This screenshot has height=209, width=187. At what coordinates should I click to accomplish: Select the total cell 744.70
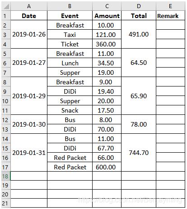coord(139,153)
